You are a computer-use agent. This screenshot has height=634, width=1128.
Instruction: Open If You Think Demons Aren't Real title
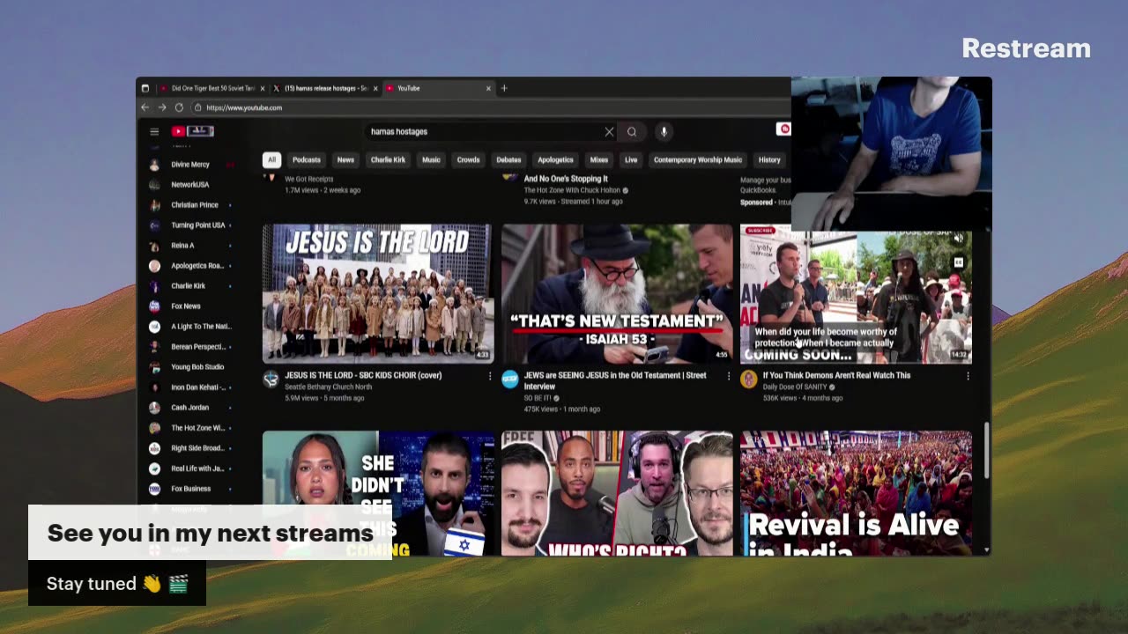[836, 375]
